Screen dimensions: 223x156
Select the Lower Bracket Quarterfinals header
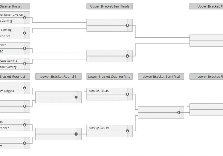[109, 77]
